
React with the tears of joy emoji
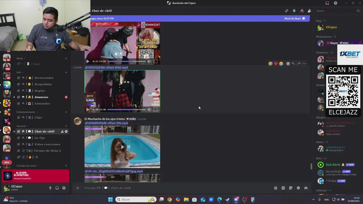point(281,64)
